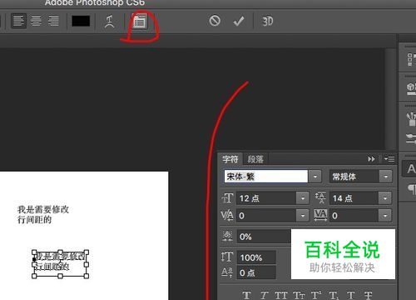Commit current text edits with the checkmark
416x300 pixels.
pyautogui.click(x=239, y=21)
